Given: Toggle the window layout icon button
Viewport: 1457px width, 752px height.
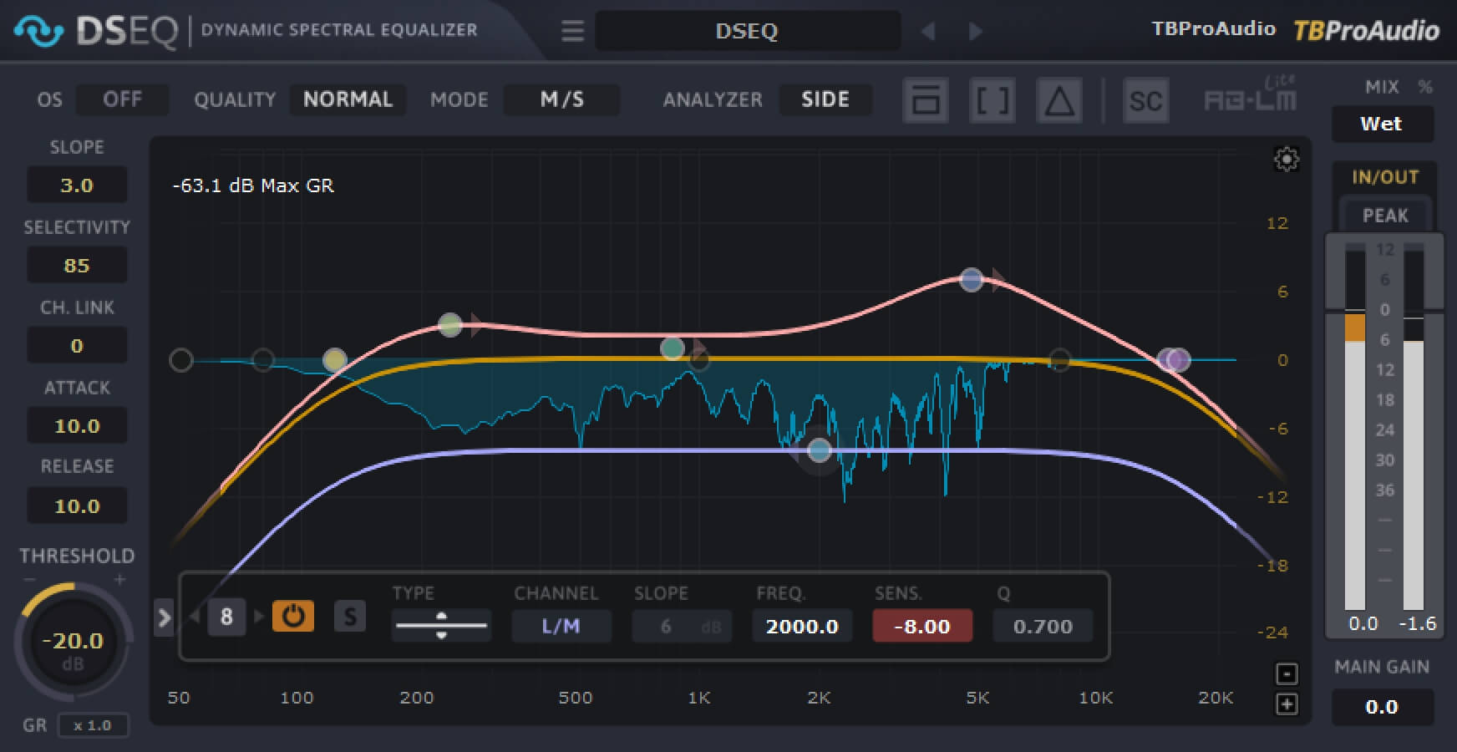Looking at the screenshot, I should click(926, 100).
